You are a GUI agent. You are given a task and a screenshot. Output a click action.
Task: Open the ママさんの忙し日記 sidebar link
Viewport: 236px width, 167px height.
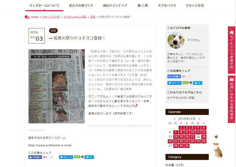tap(182, 98)
